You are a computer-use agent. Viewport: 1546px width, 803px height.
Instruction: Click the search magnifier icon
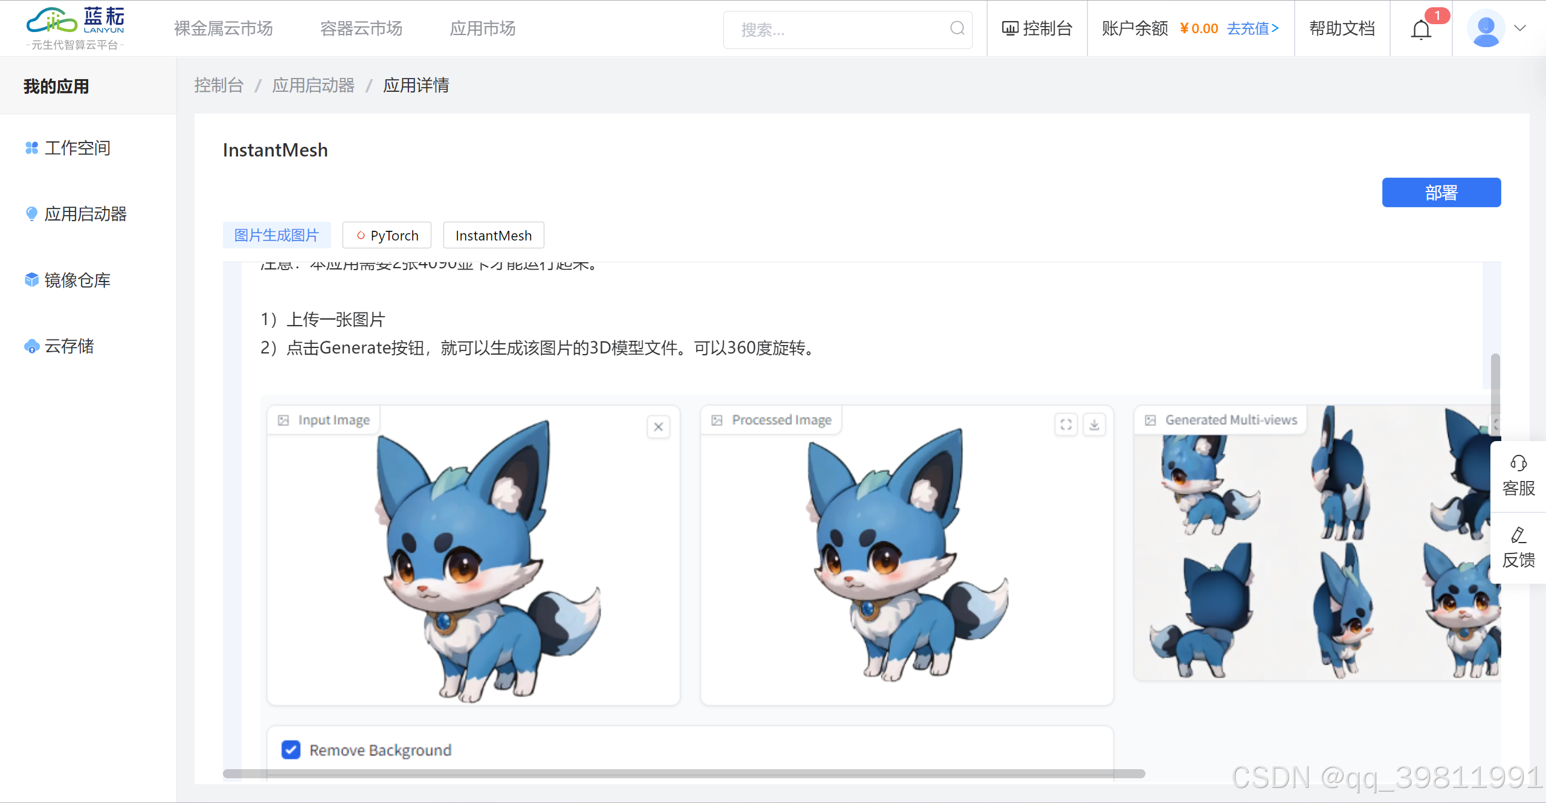click(956, 28)
